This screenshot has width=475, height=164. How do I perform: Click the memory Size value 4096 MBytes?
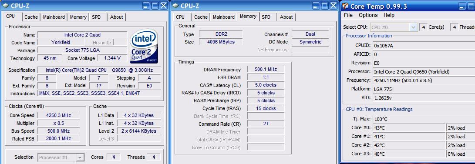[x=221, y=42]
